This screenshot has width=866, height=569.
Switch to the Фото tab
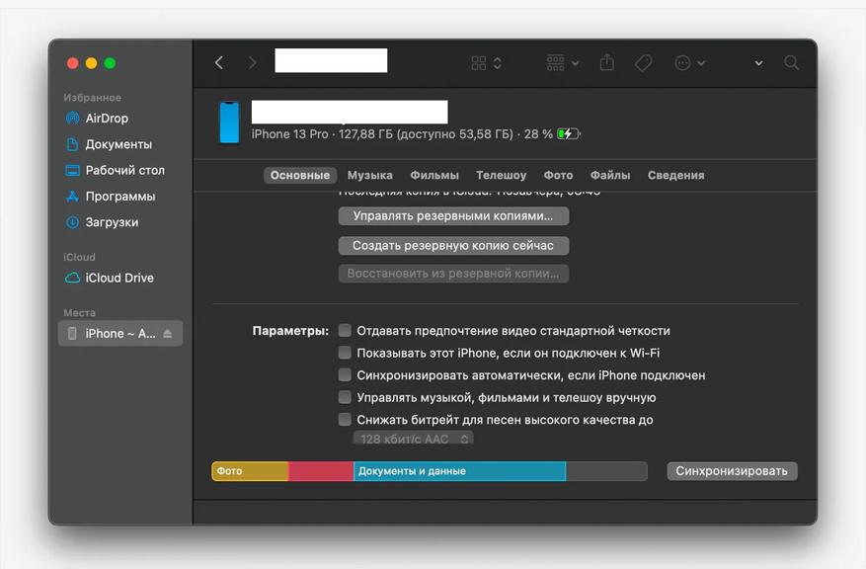coord(558,175)
